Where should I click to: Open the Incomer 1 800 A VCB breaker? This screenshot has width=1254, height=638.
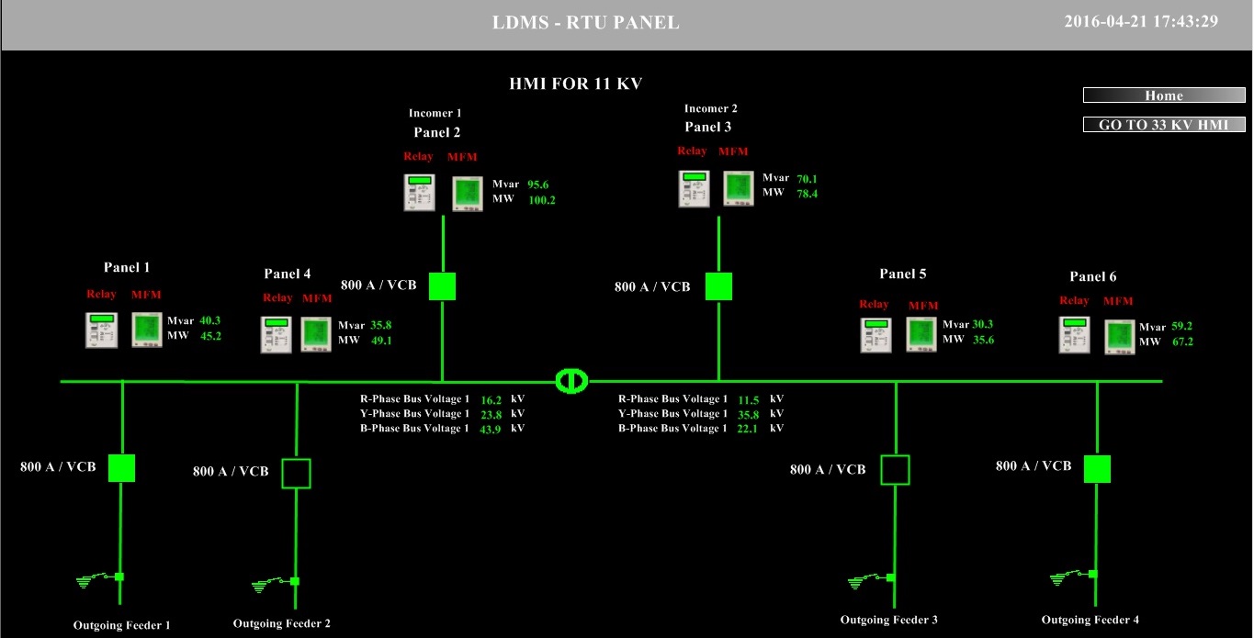441,285
